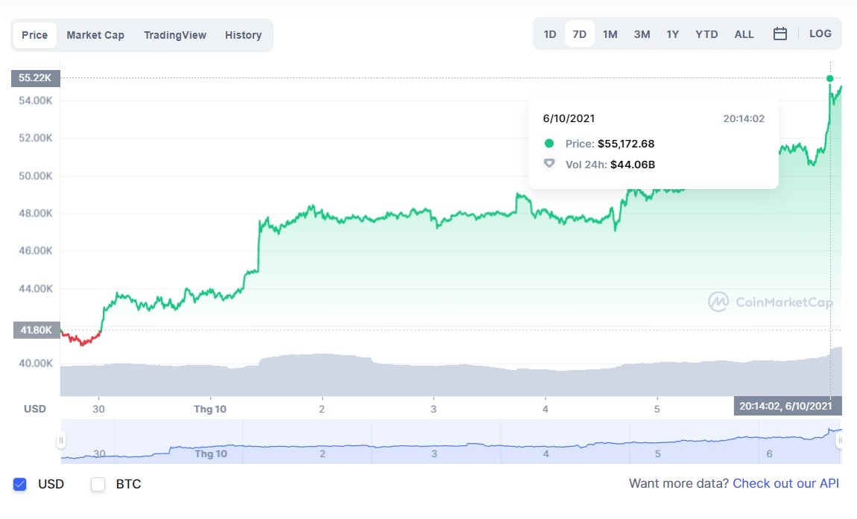Image resolution: width=857 pixels, height=519 pixels.
Task: Click the green price point marker
Action: (x=830, y=78)
